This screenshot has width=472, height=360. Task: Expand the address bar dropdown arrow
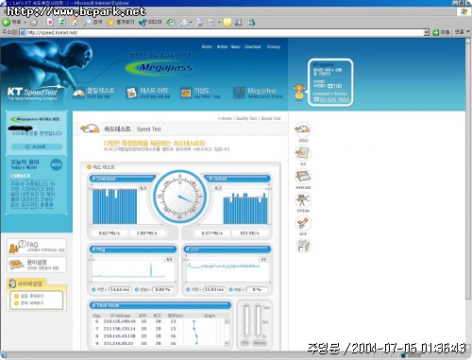point(427,32)
